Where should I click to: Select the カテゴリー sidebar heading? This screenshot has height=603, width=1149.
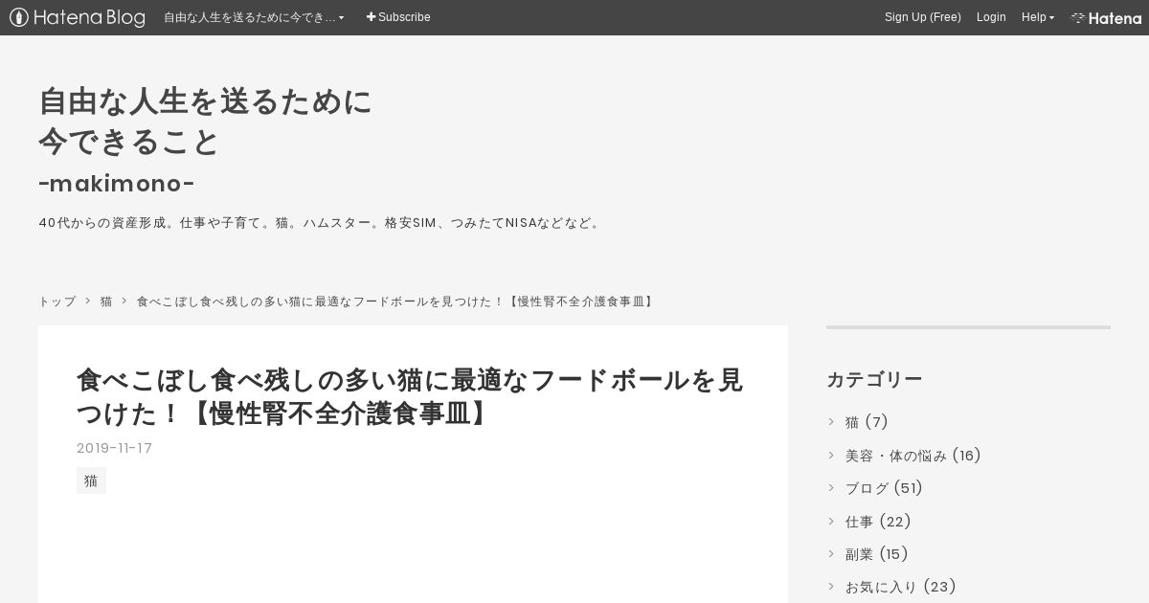pyautogui.click(x=874, y=379)
